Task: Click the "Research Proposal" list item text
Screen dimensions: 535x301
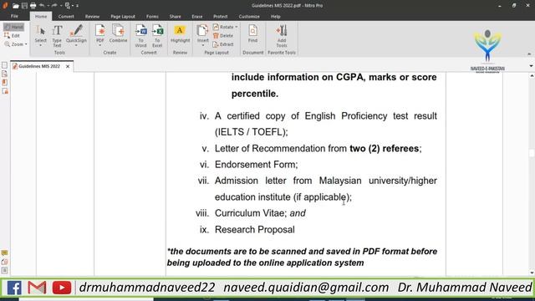Action: 255,230
